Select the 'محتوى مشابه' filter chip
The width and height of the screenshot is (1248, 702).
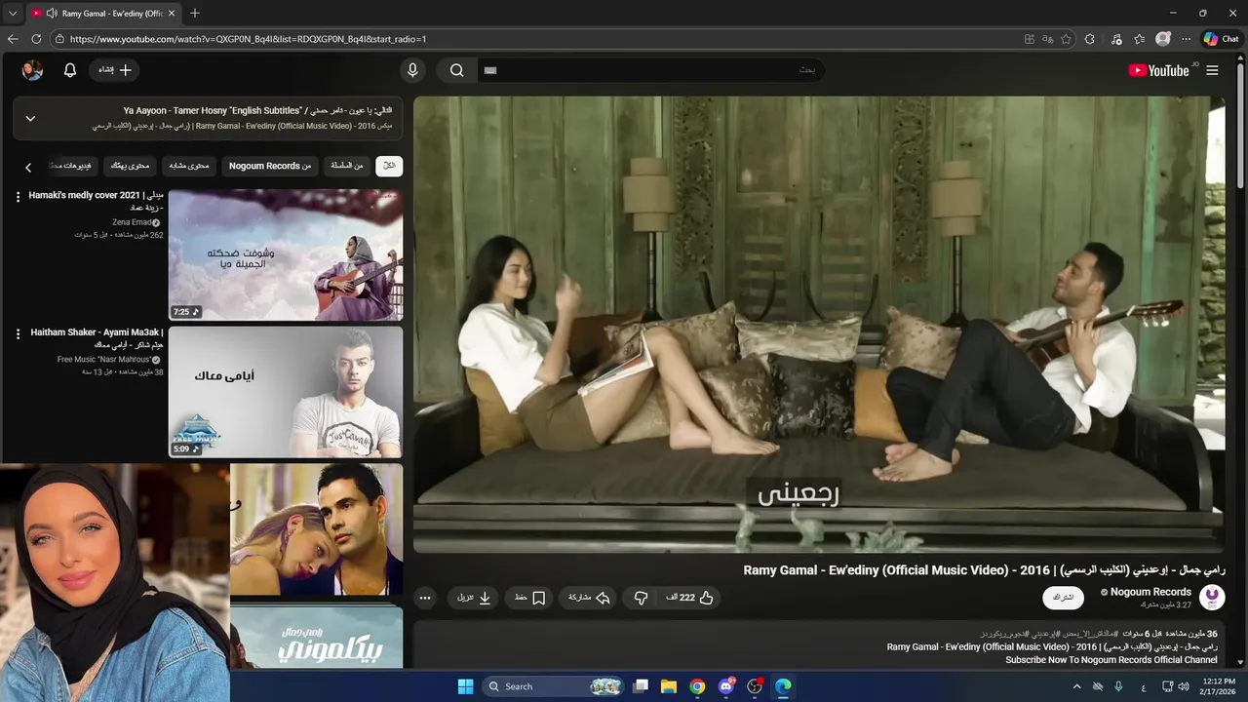[189, 166]
